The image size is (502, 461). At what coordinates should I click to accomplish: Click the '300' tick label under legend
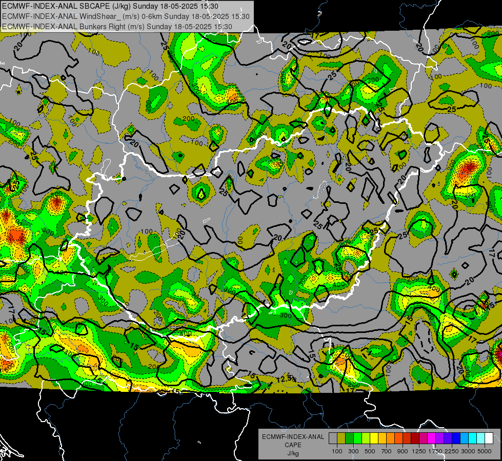[x=353, y=451]
